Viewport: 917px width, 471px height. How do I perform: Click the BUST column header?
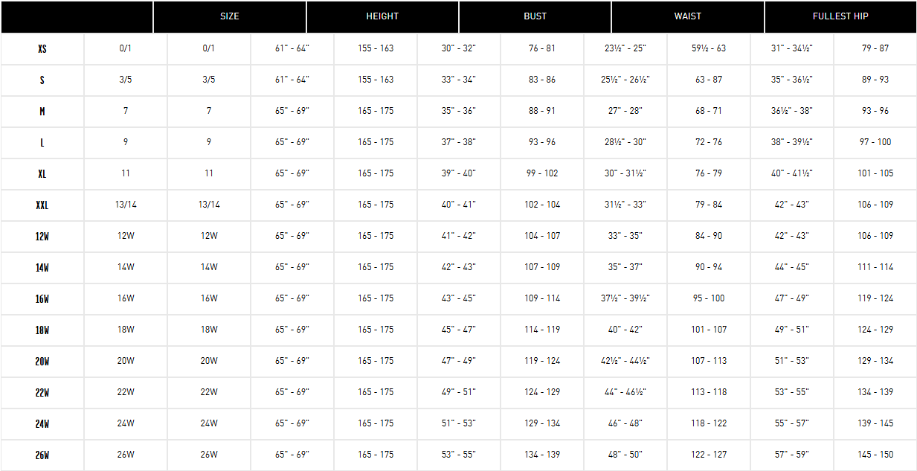coord(535,16)
